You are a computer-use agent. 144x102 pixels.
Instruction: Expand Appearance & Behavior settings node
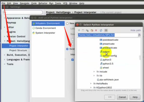point(5,18)
